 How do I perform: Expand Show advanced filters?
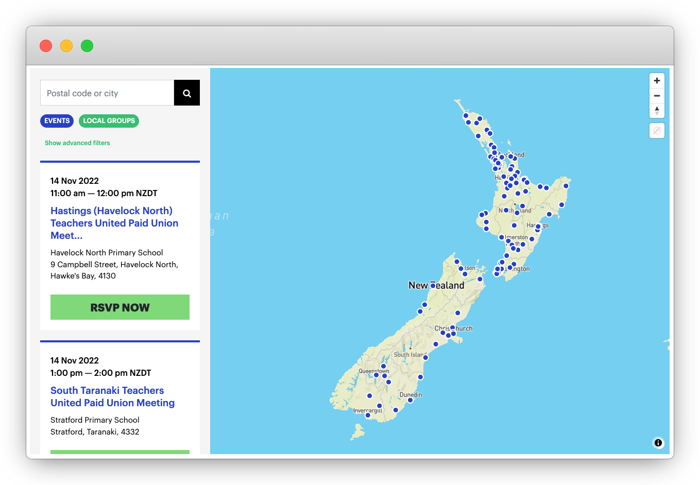point(77,143)
